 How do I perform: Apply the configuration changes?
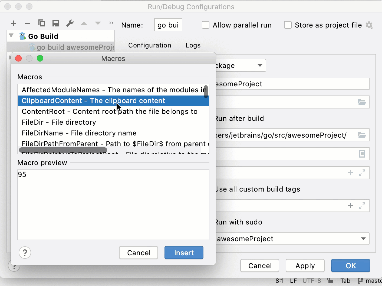[305, 265]
